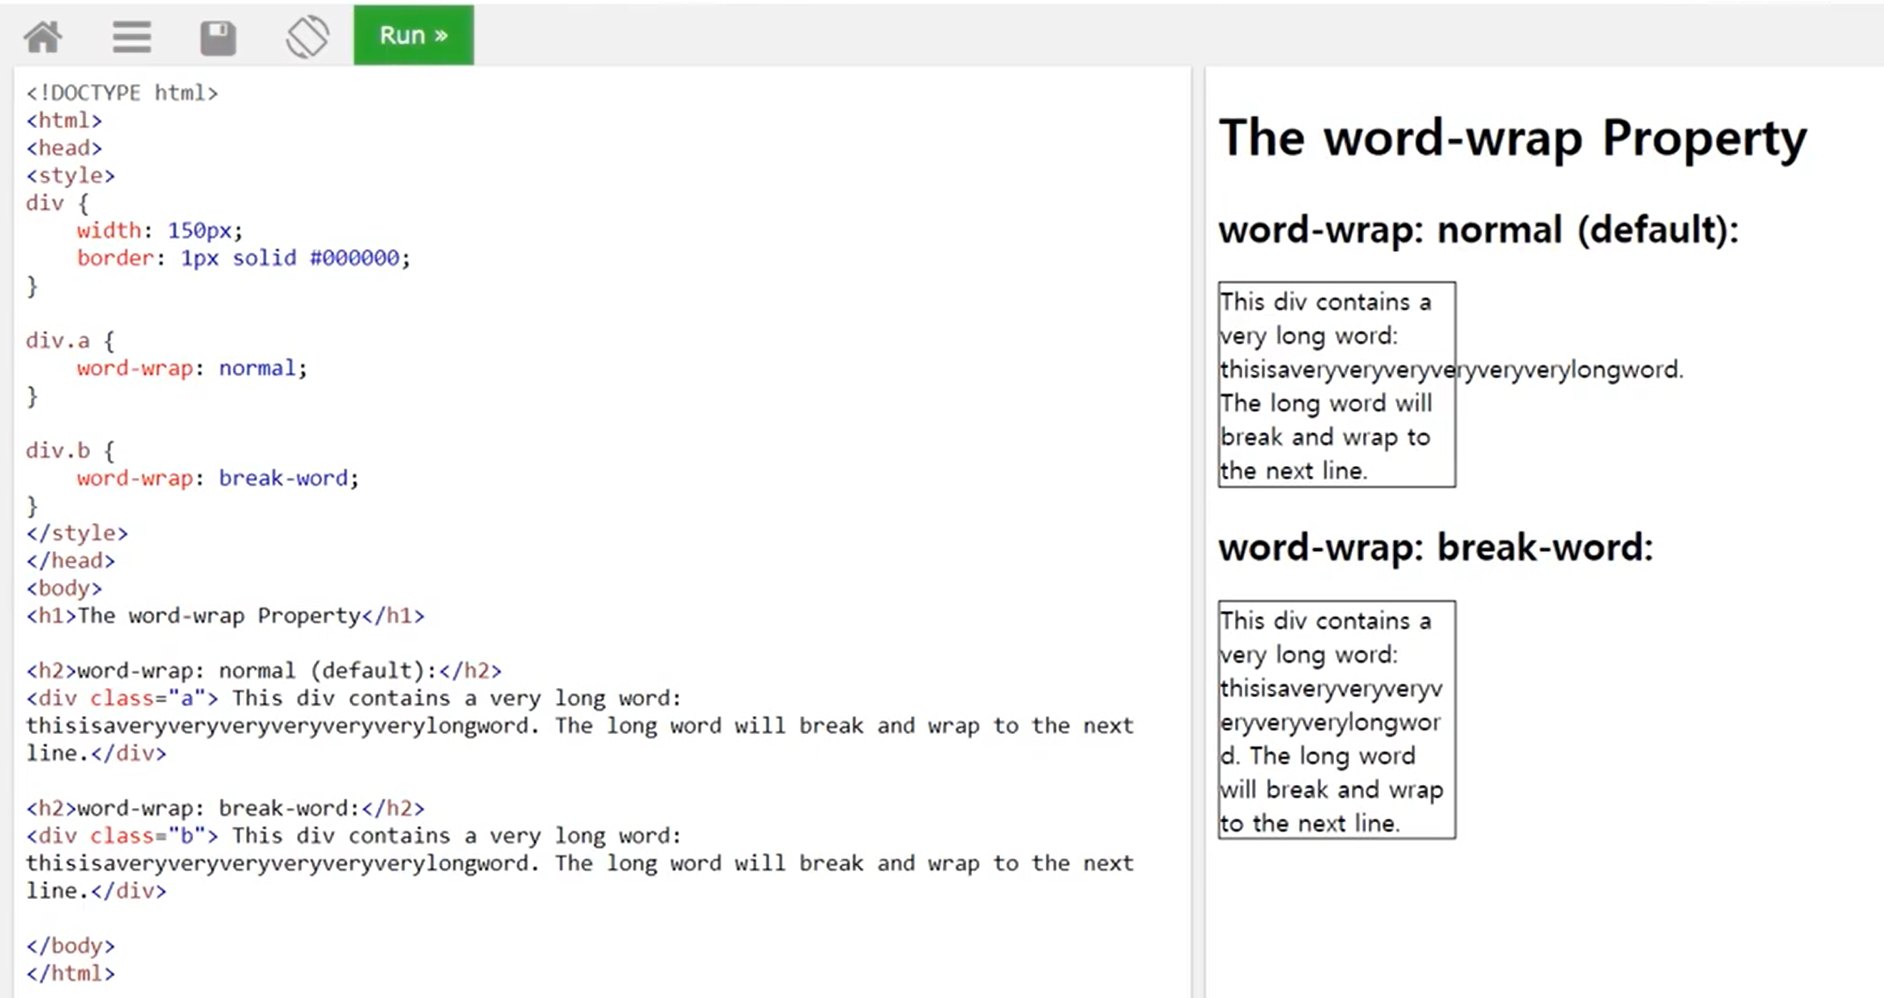Click the overflowing long word in first box
1884x998 pixels.
(1451, 370)
